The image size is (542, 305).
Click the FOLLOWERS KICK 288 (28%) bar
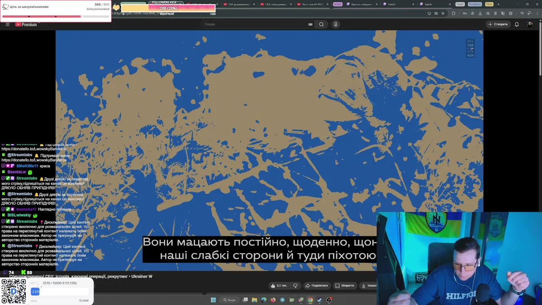point(169,8)
